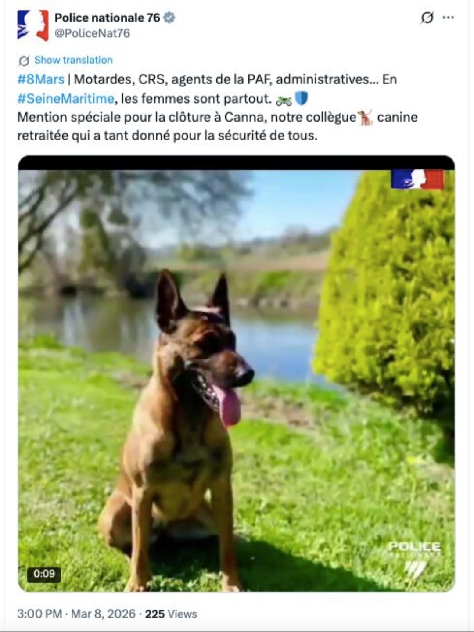474x632 pixels.
Task: Click the 225 Views count
Action: (171, 614)
